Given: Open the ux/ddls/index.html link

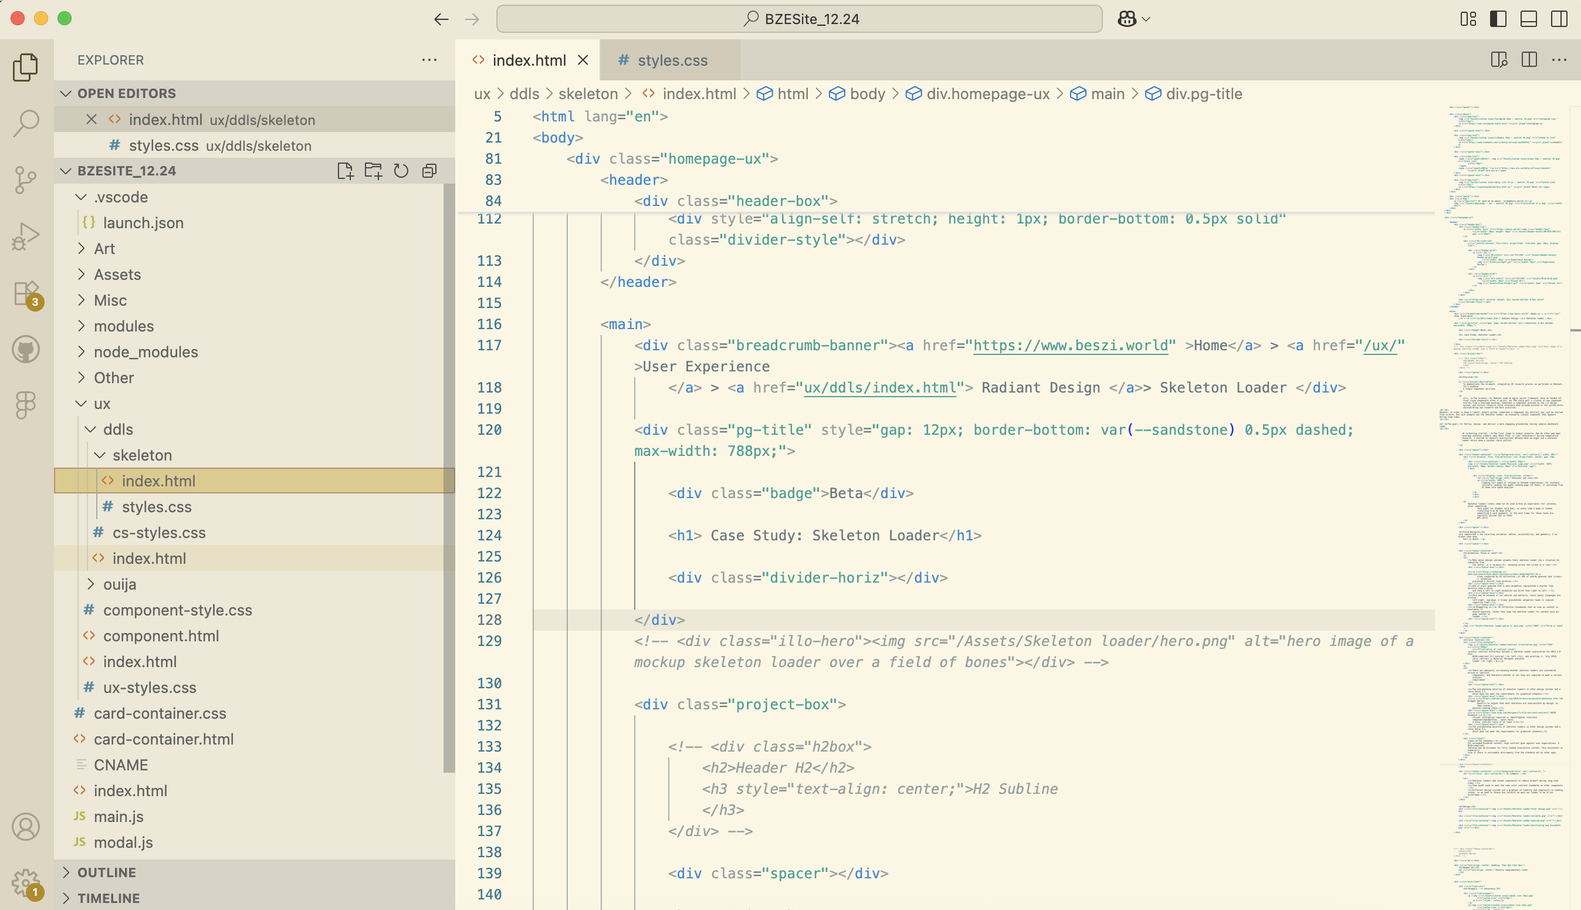Looking at the screenshot, I should point(879,387).
